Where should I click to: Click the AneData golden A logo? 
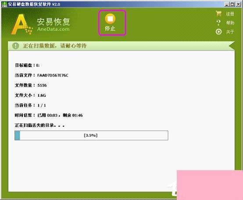(x=21, y=24)
